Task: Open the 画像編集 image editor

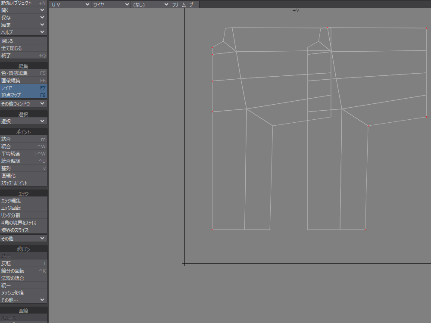Action: (23, 81)
